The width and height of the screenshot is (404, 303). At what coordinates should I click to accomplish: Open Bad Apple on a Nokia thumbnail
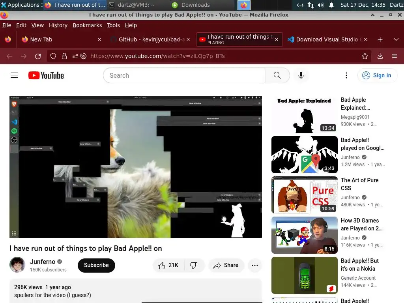(x=304, y=275)
